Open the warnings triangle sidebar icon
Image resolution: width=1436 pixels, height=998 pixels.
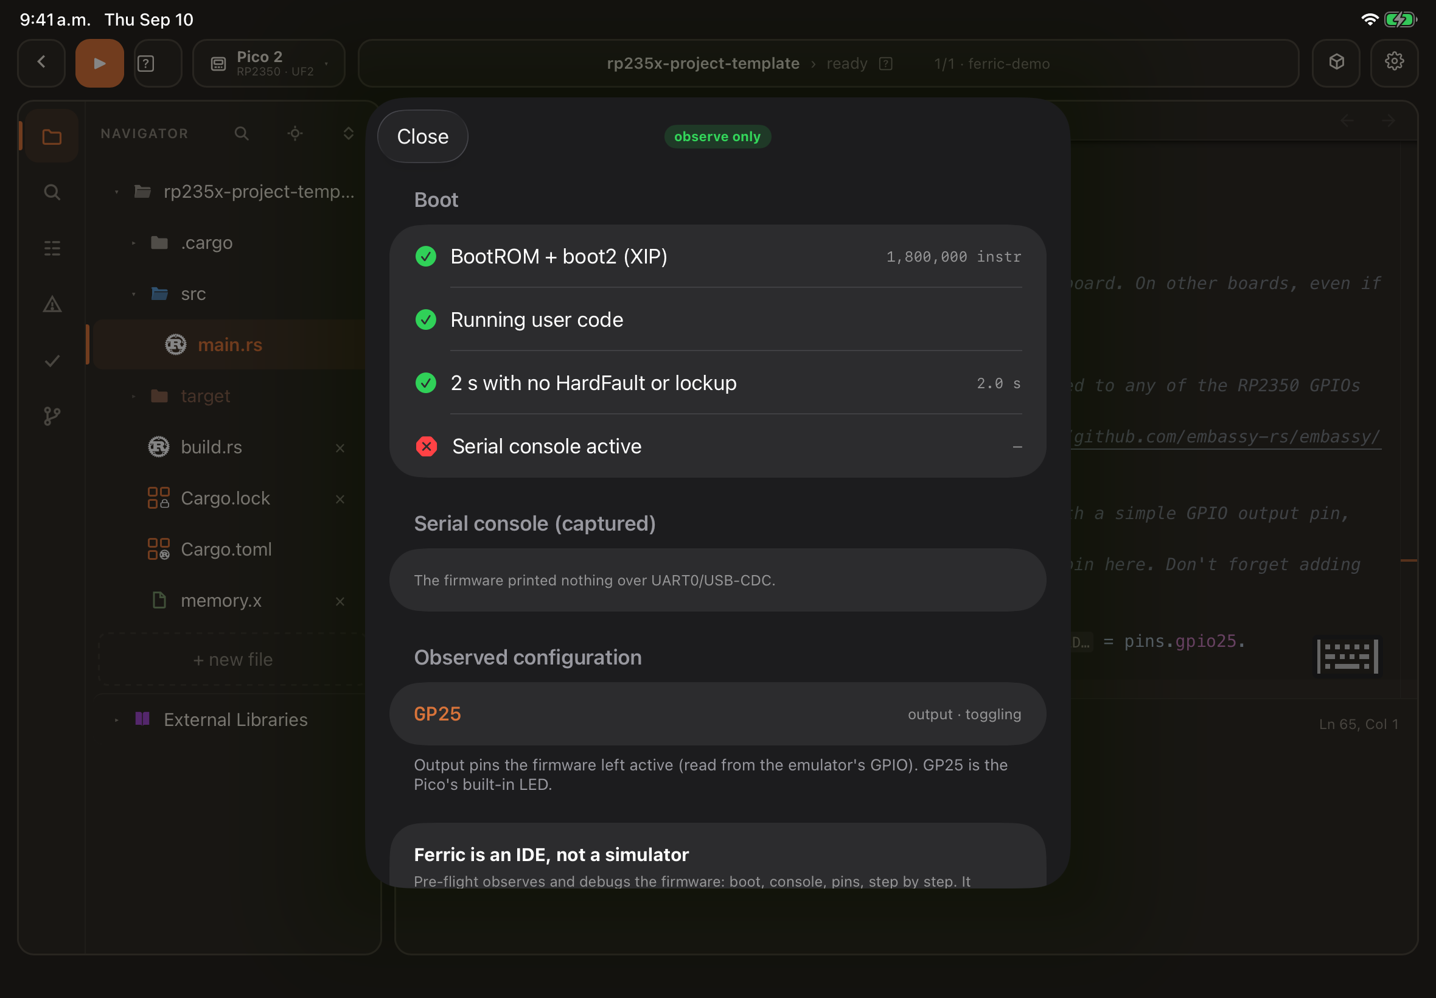click(52, 304)
